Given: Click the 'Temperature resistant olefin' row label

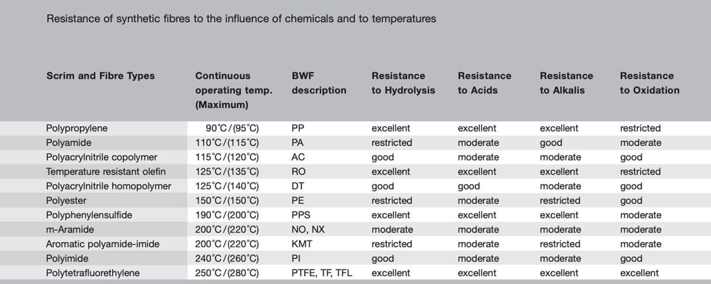Looking at the screenshot, I should point(105,172).
